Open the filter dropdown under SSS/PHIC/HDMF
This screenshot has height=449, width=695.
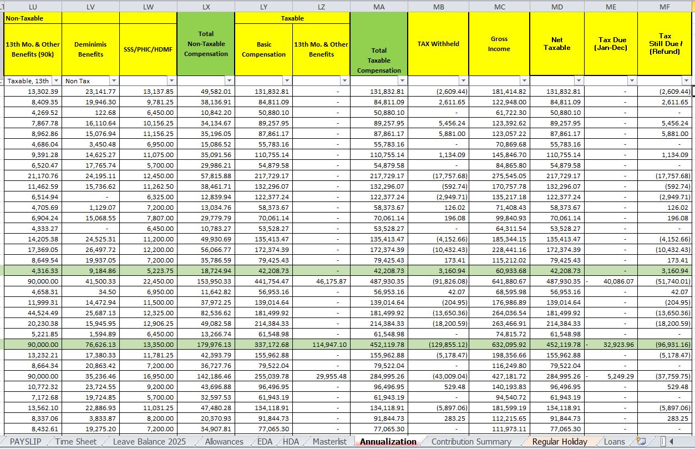click(x=171, y=81)
